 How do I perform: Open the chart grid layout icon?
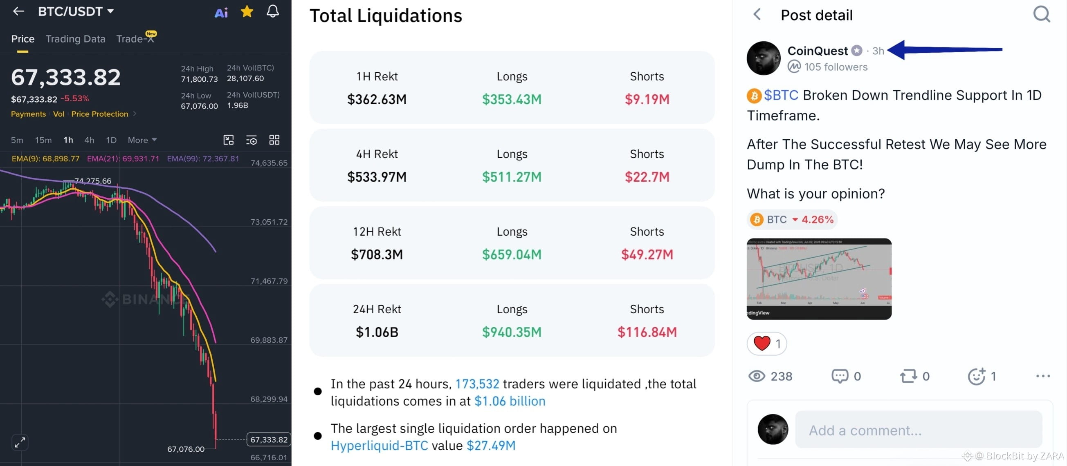pyautogui.click(x=274, y=140)
